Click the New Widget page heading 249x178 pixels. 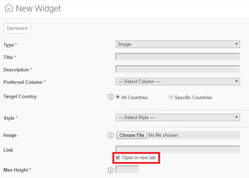coord(38,9)
